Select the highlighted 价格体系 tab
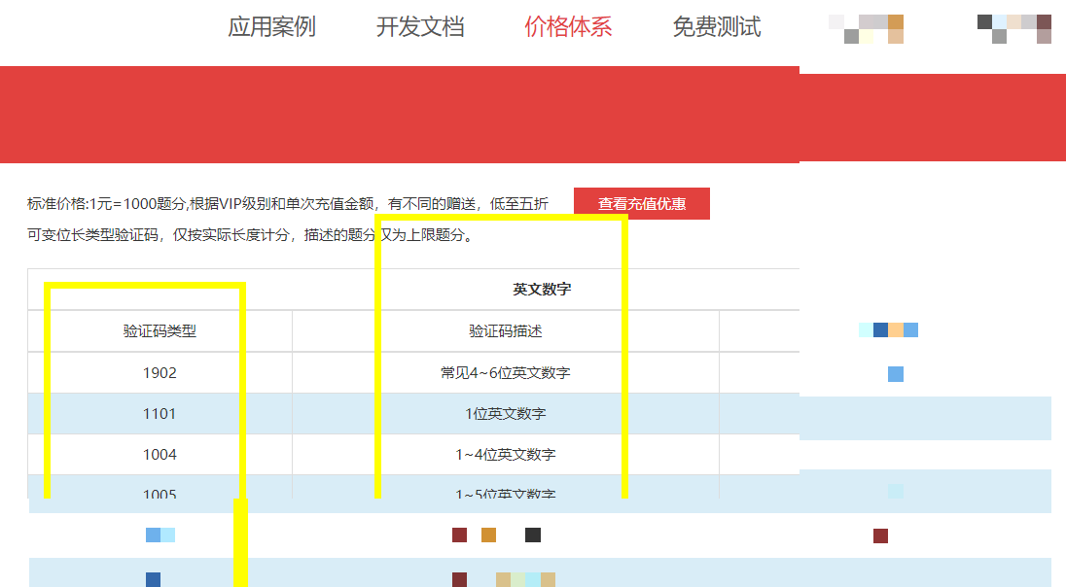Image resolution: width=1066 pixels, height=587 pixels. [568, 27]
